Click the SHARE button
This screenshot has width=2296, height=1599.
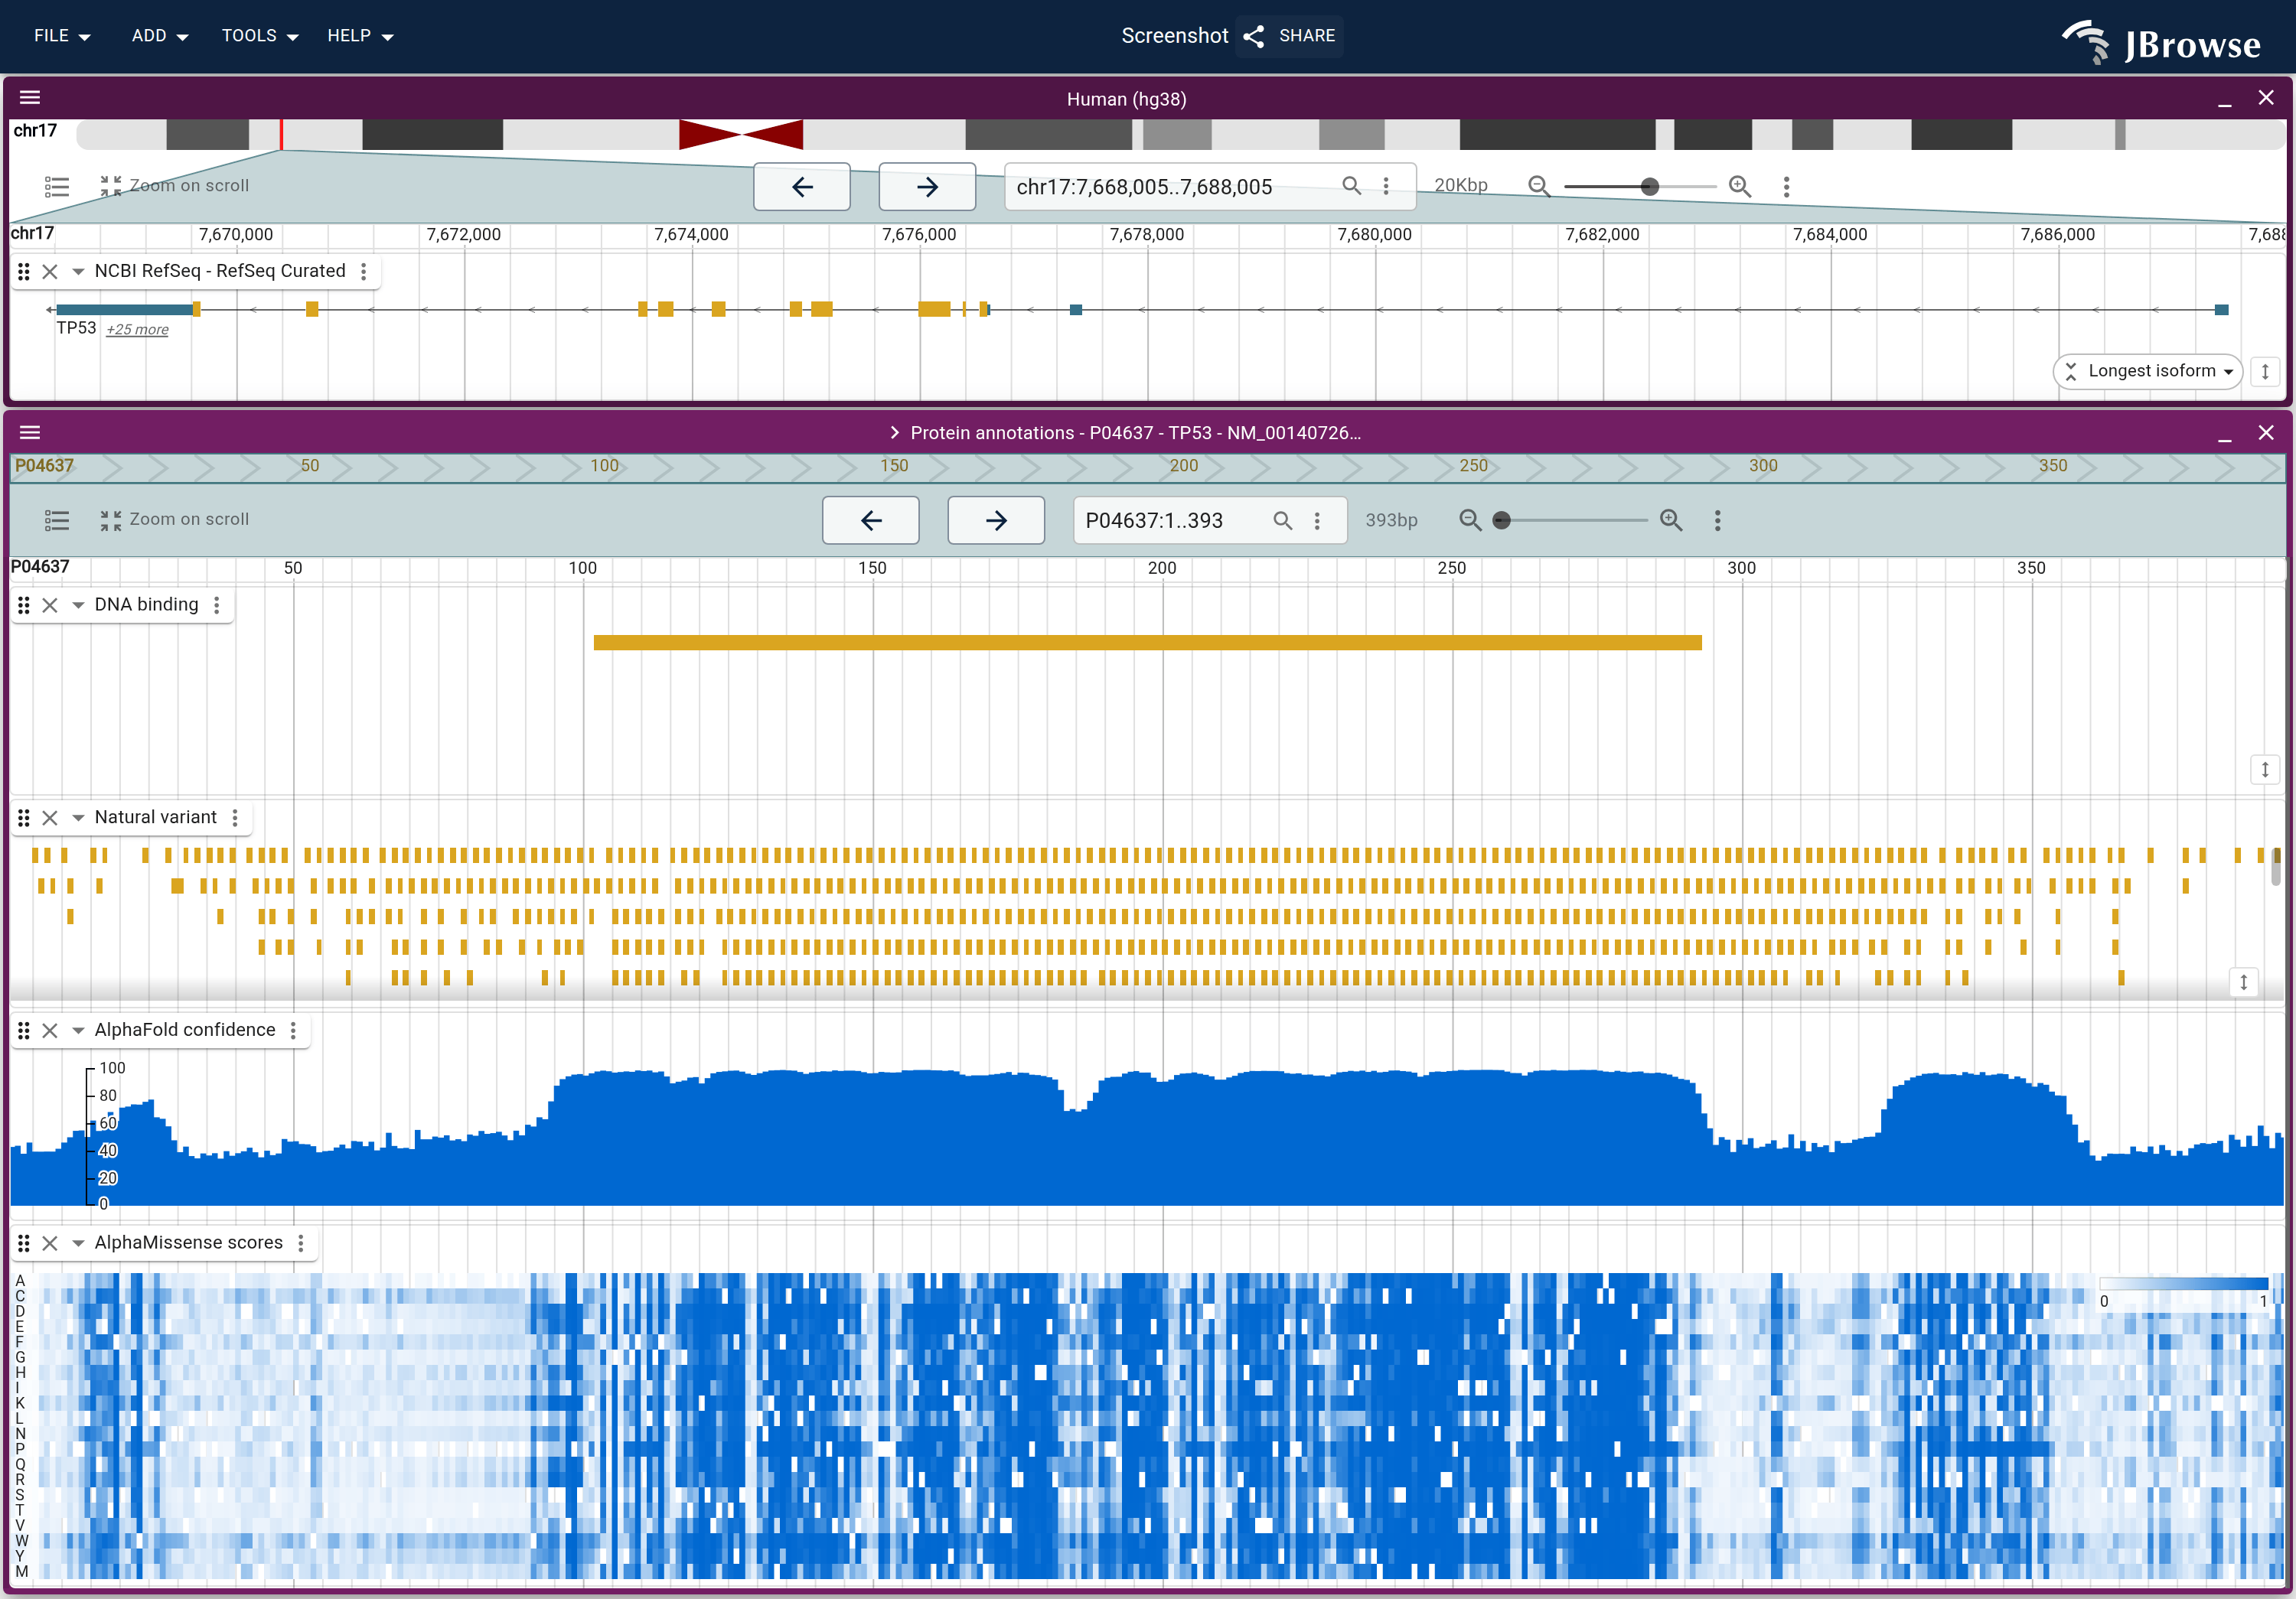pyautogui.click(x=1289, y=36)
